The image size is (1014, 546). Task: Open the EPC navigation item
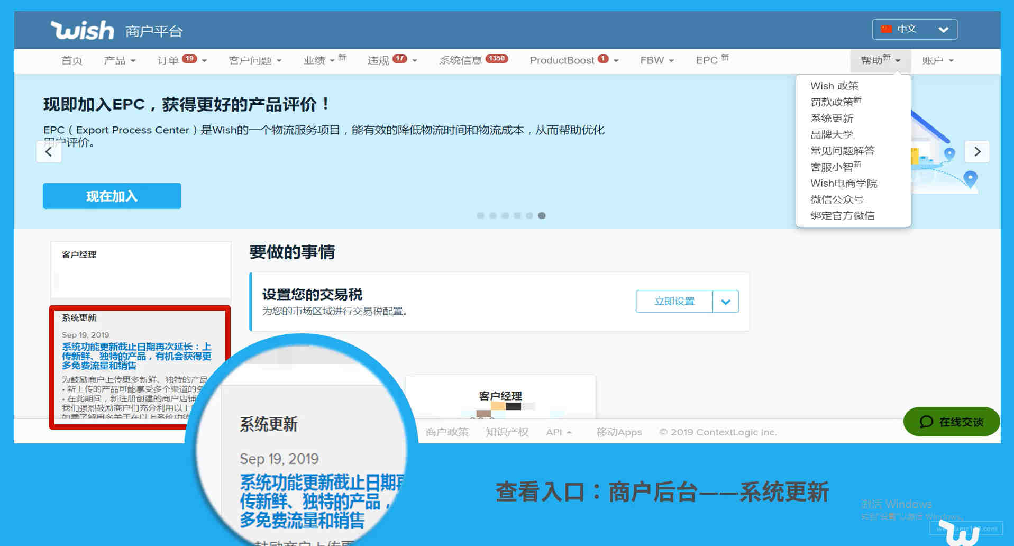pos(712,60)
